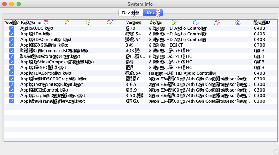Viewport: 279px width, 155px height.
Task: Select the IOSCSIBlockCommandsDevice.kext name
Action: [x=55, y=51]
